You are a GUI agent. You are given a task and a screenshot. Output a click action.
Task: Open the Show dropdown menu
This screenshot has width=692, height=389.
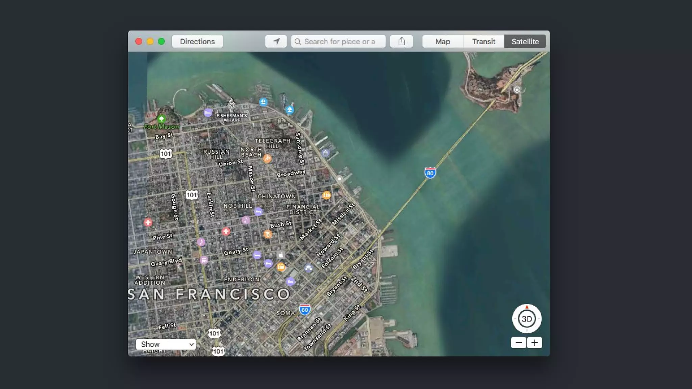166,344
